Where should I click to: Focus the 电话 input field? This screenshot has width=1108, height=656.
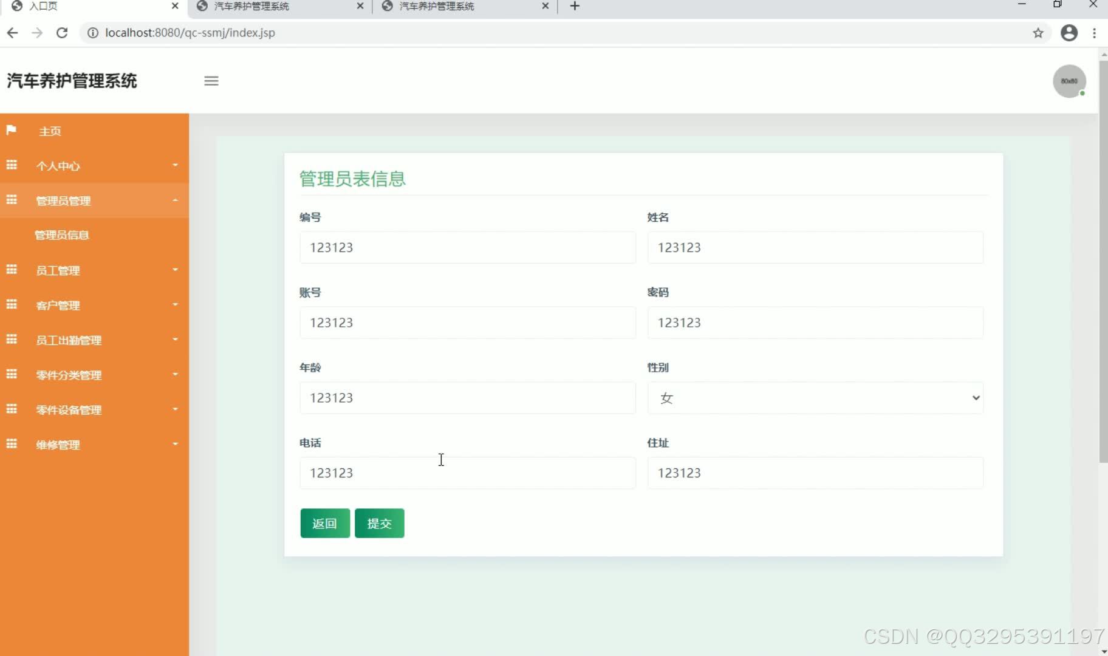click(x=468, y=473)
